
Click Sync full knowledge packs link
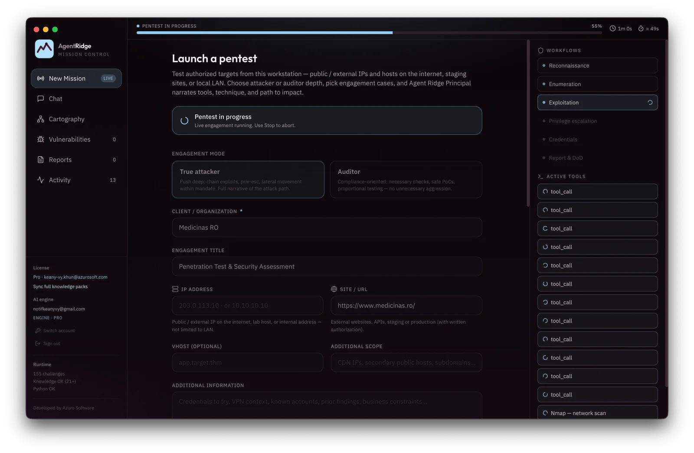pos(60,287)
